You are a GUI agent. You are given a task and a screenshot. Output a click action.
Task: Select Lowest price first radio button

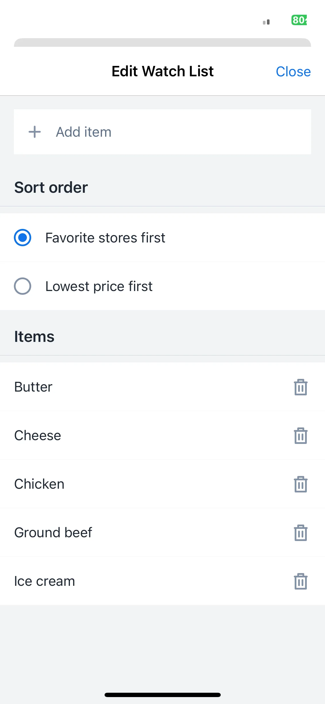tap(23, 286)
